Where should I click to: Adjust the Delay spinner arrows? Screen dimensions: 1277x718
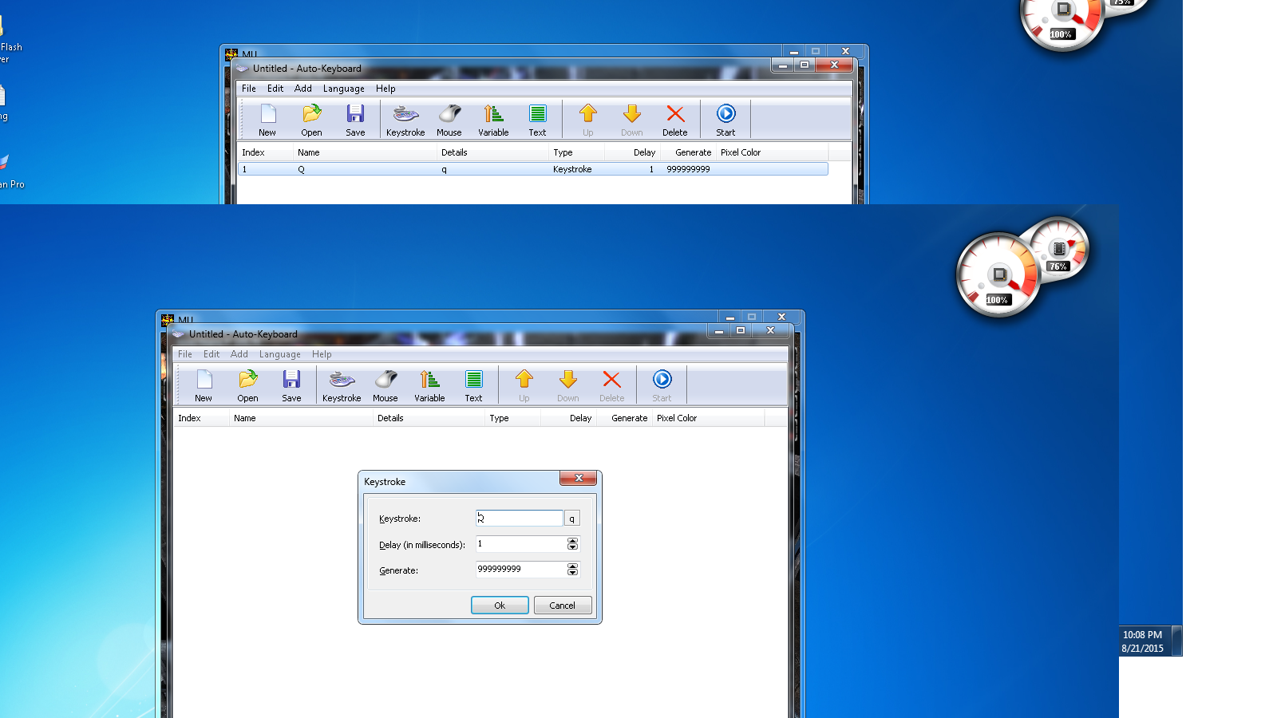coord(572,544)
